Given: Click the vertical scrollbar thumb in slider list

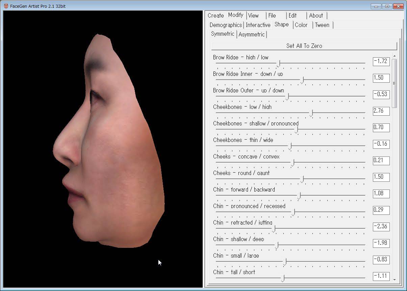Looking at the screenshot, I should [x=395, y=83].
